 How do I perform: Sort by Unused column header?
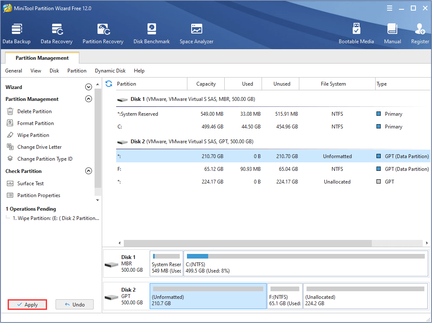coord(281,84)
